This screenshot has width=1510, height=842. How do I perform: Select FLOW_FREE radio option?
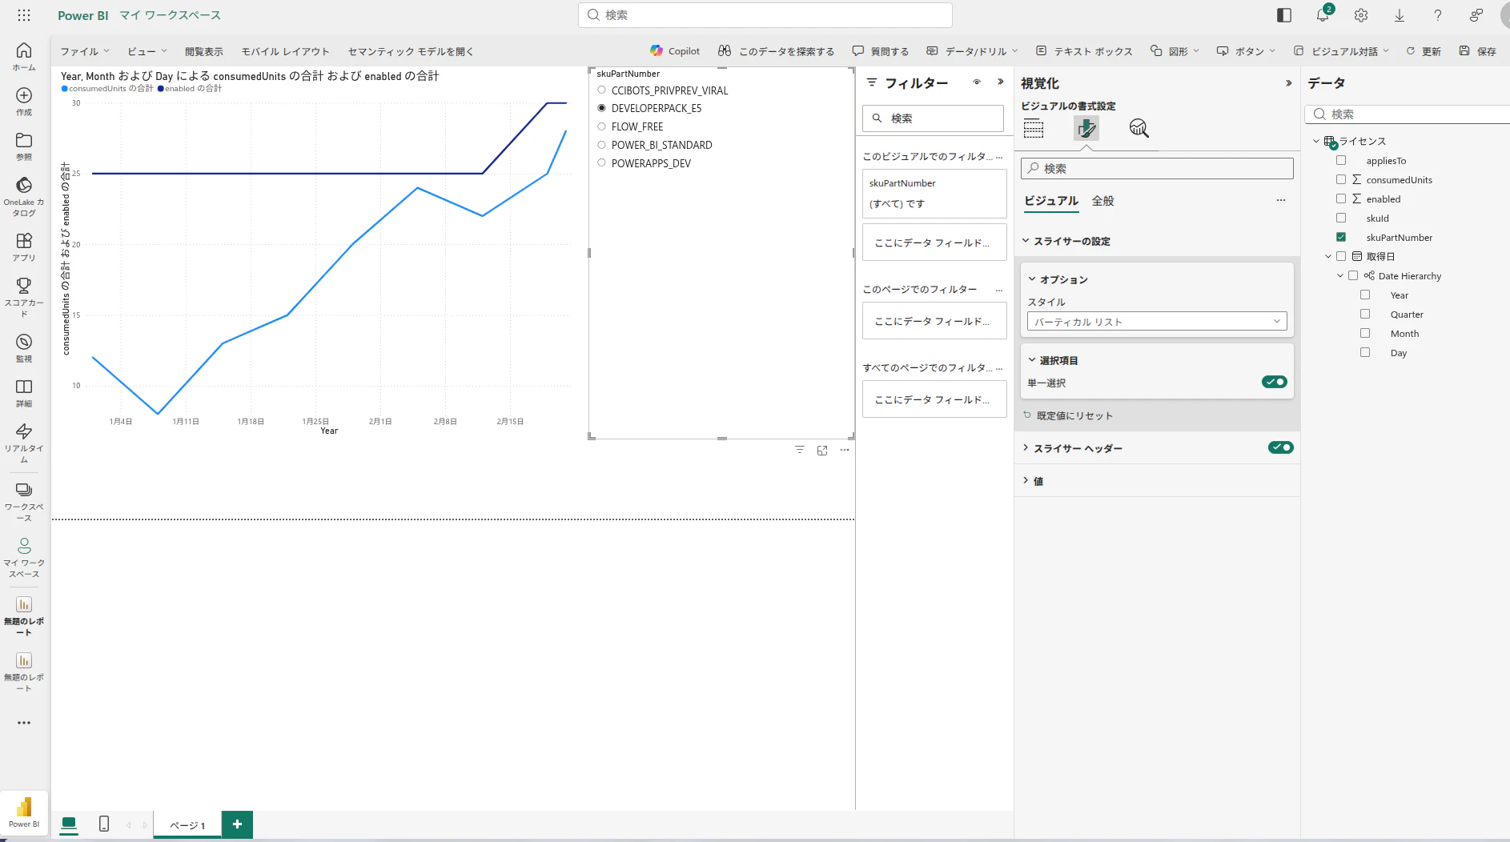tap(602, 126)
